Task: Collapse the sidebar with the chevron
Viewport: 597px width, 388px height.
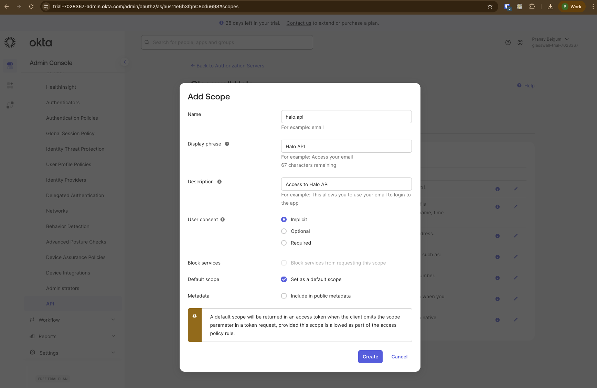Action: click(125, 62)
